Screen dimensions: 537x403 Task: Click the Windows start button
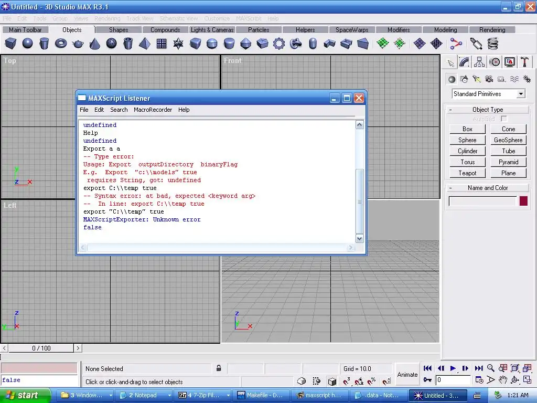25,395
